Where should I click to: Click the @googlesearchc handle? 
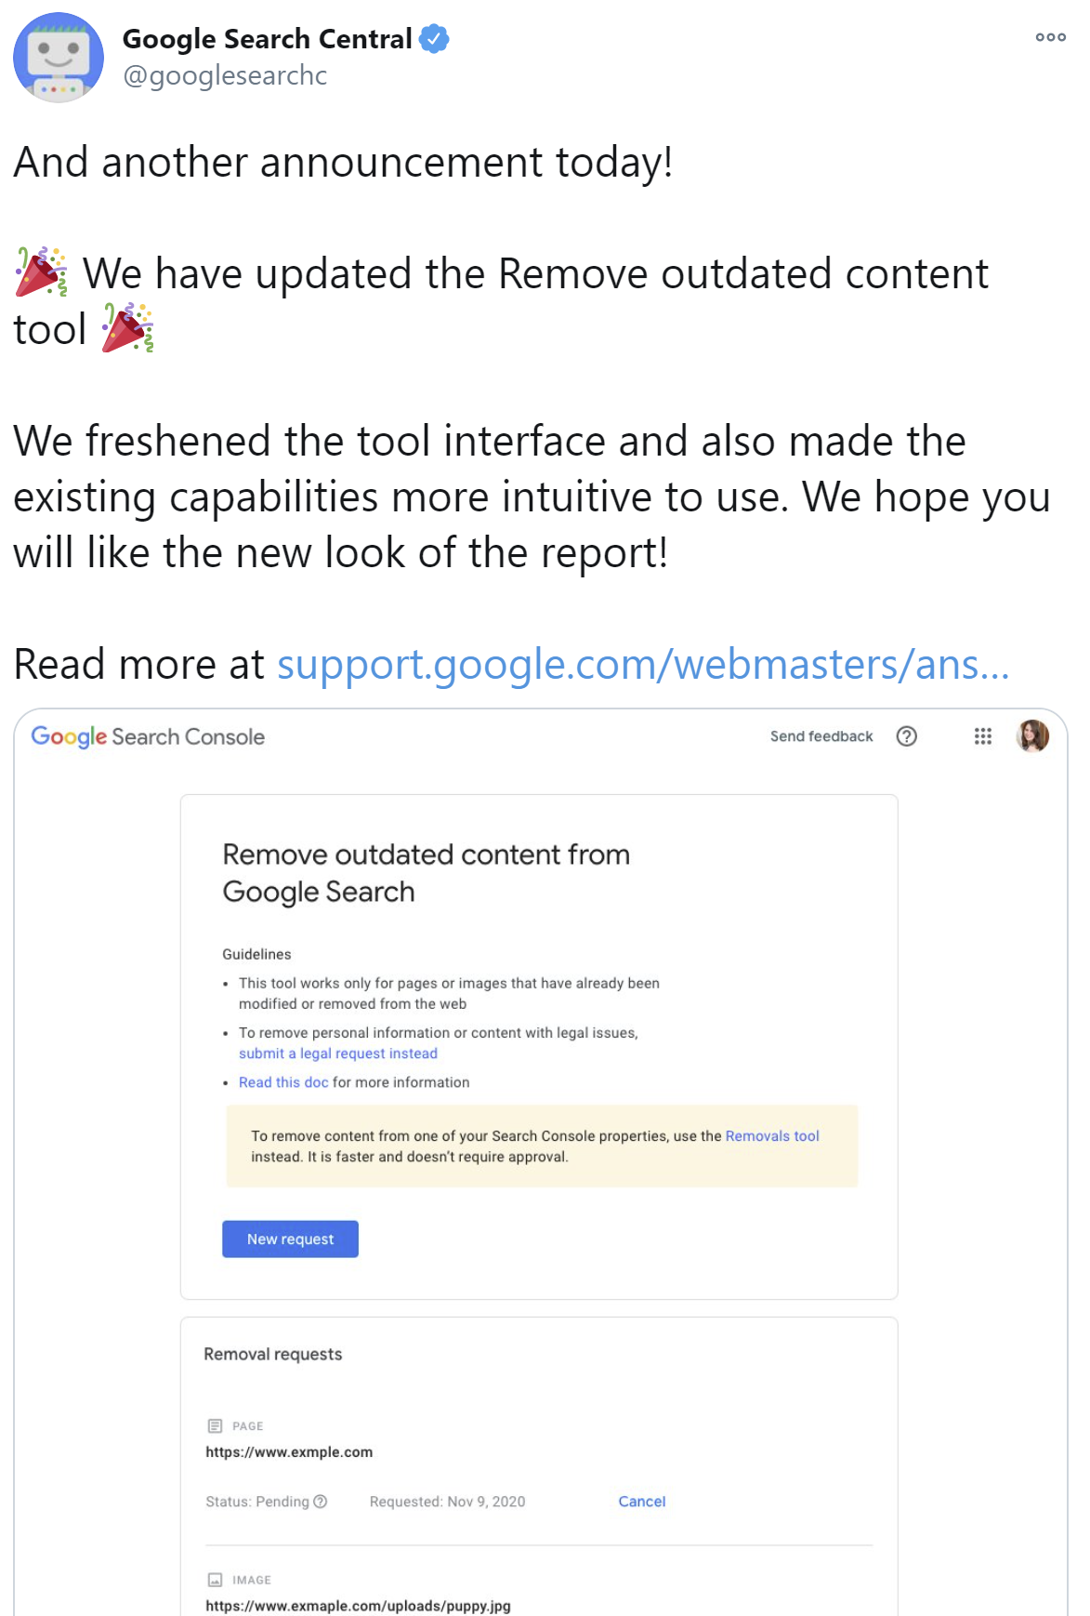click(x=224, y=75)
